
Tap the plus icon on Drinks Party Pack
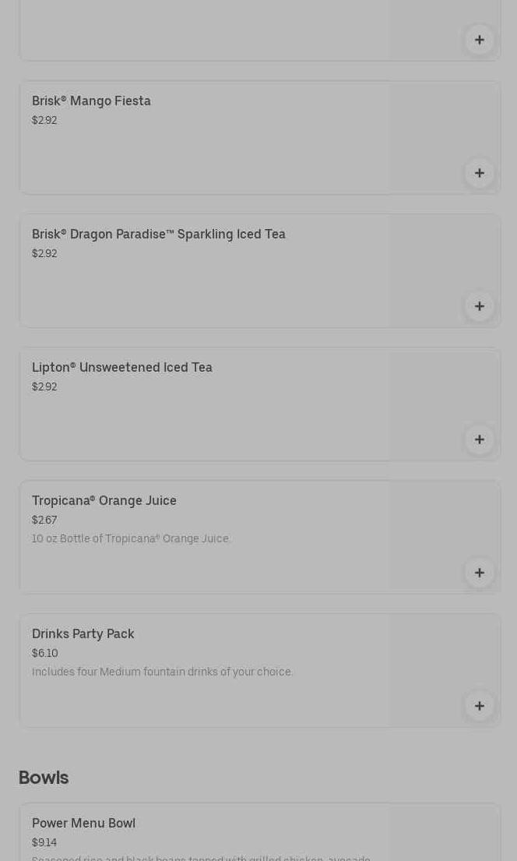pos(479,706)
